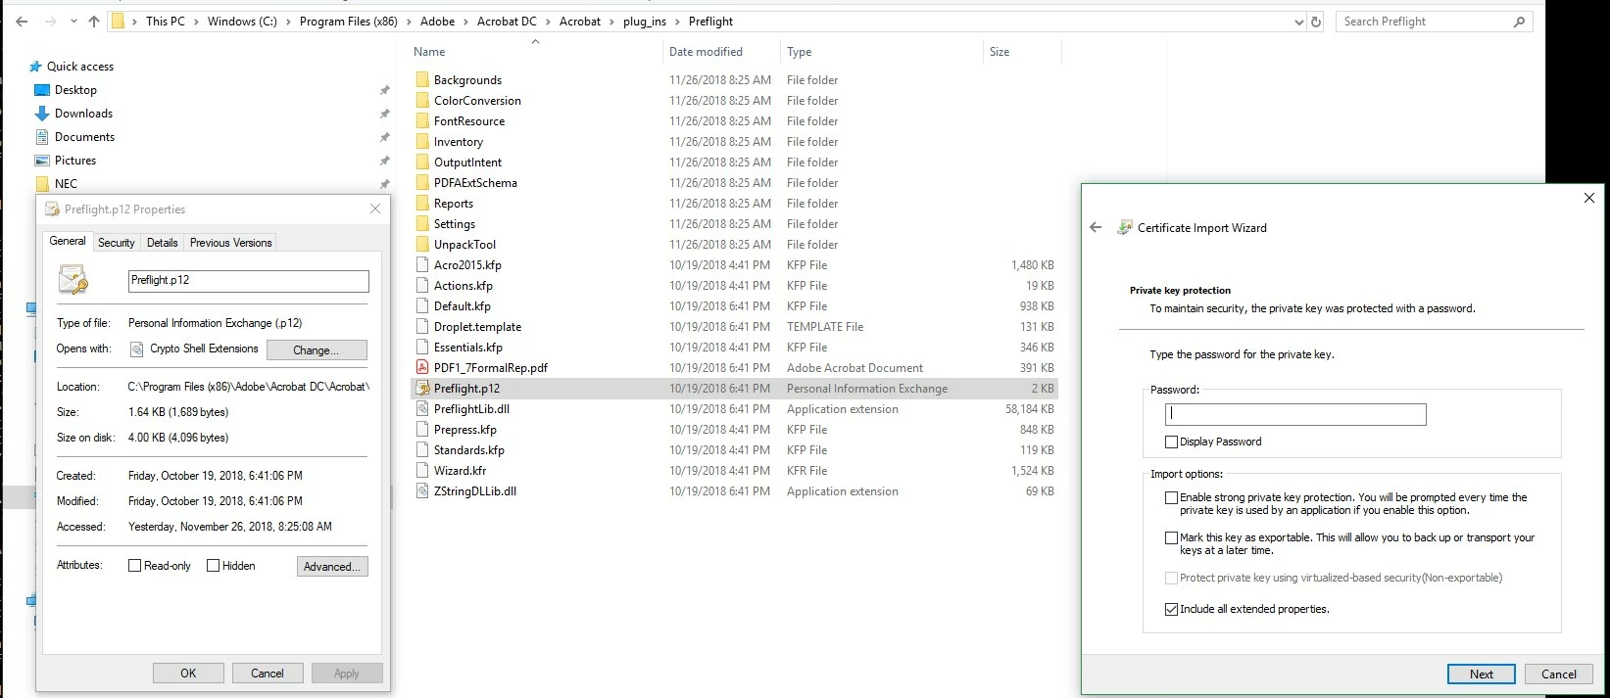Switch to the Details tab
This screenshot has width=1610, height=698.
click(163, 243)
